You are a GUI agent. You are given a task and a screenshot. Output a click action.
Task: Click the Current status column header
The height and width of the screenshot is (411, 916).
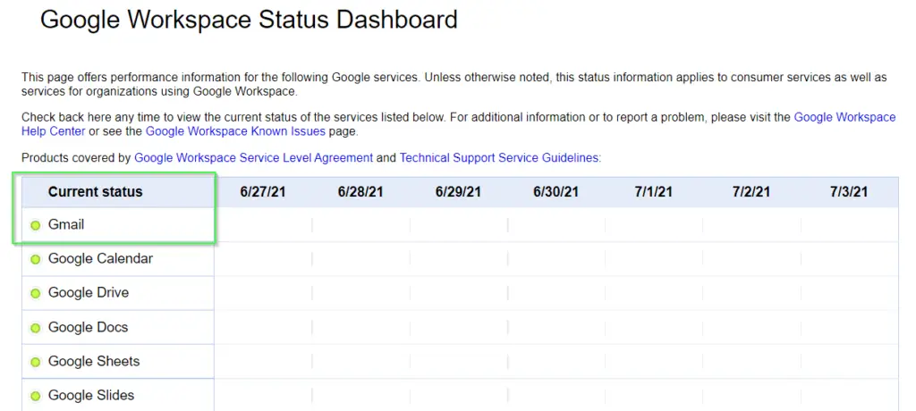pos(95,191)
